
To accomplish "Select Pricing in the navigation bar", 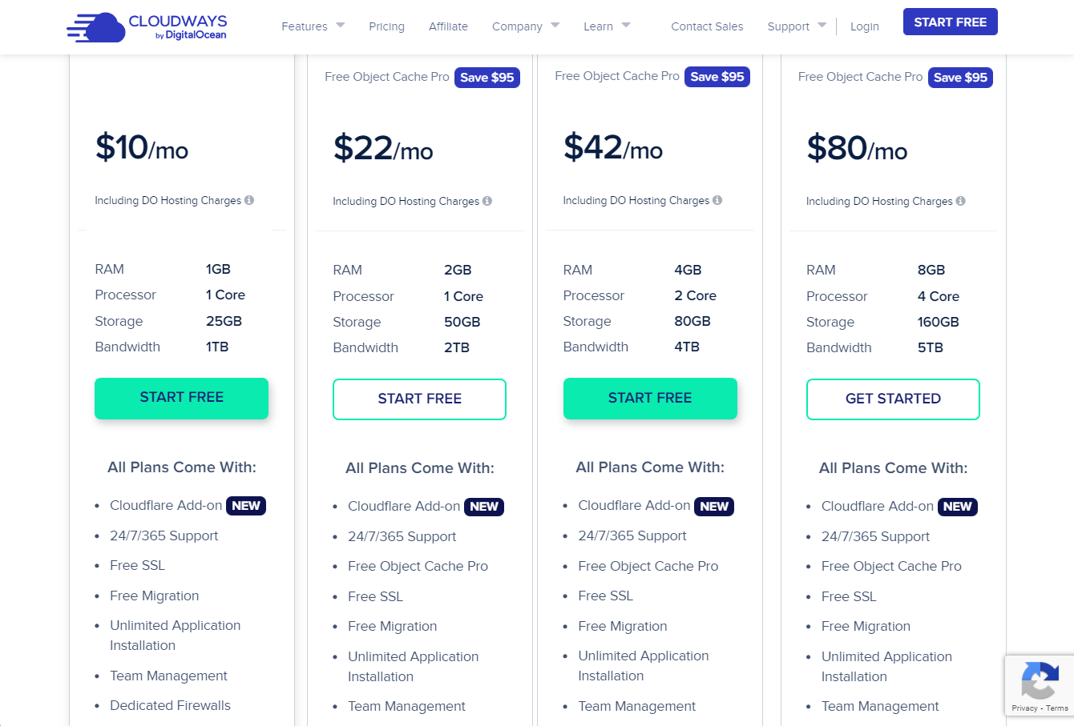I will point(386,26).
